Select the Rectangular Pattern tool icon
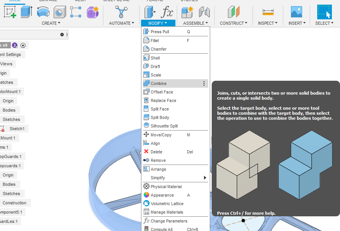 pos(76,12)
